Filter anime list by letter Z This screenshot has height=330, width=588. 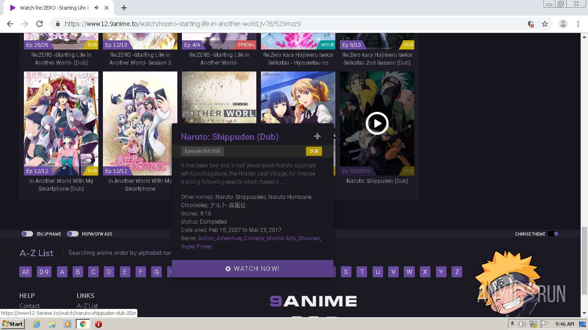[457, 272]
